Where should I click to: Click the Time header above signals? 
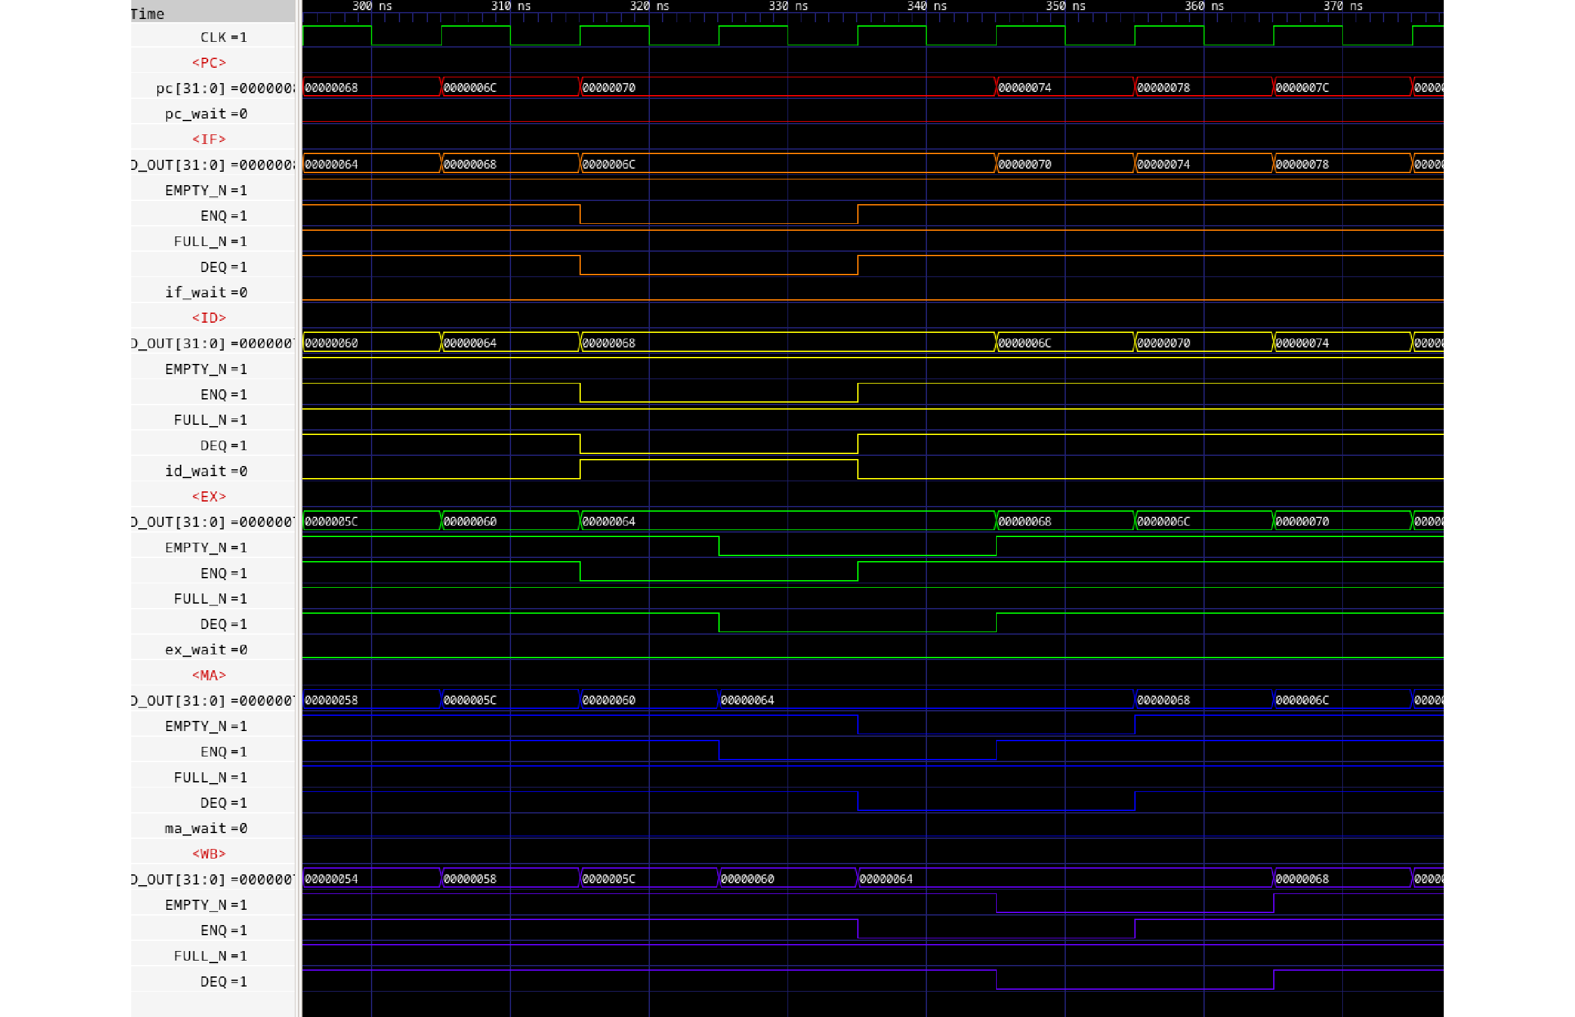147,13
